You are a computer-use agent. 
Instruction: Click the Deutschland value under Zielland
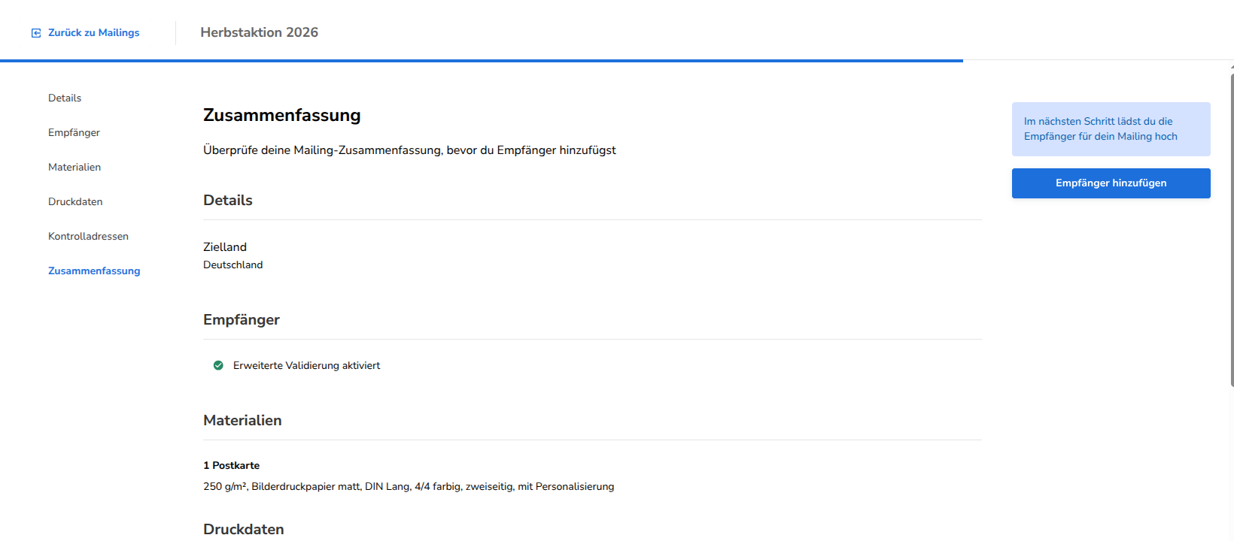point(233,264)
